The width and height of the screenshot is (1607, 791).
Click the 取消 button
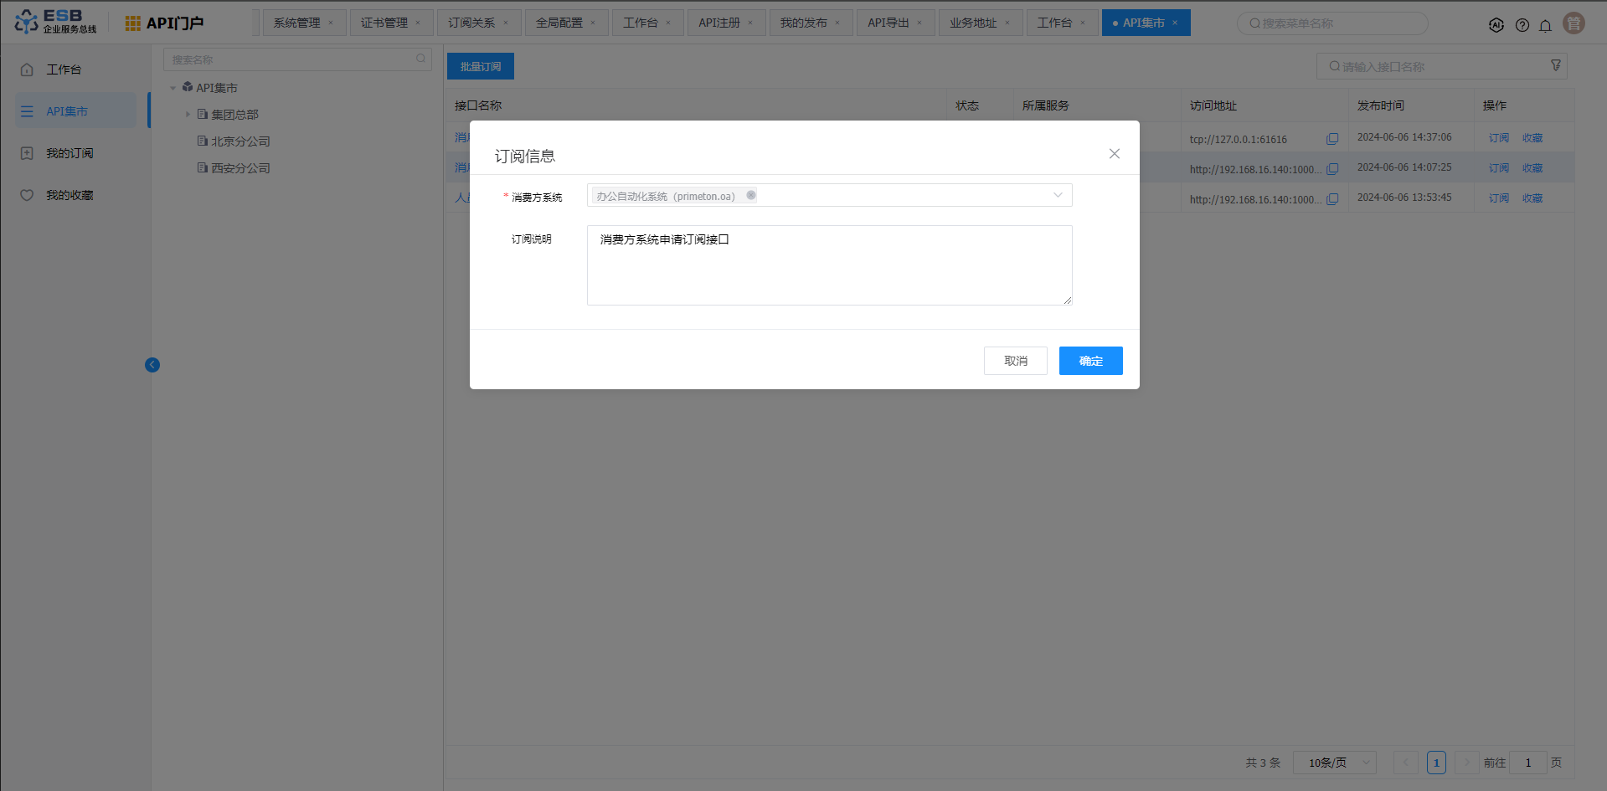(x=1015, y=361)
